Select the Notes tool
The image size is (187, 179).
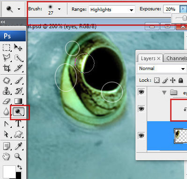(7, 147)
